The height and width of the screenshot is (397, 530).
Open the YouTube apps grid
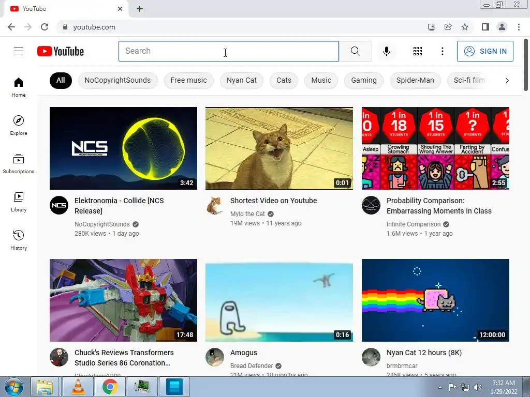point(418,51)
